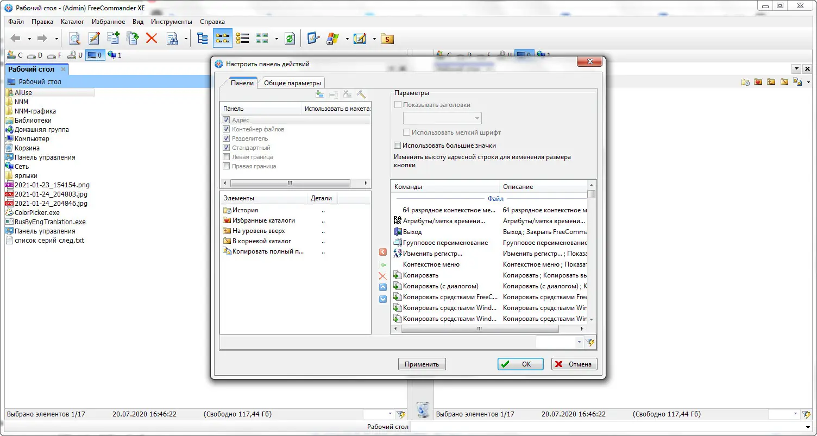Open the view mode dropdown arrow
This screenshot has height=436, width=817.
pos(276,39)
